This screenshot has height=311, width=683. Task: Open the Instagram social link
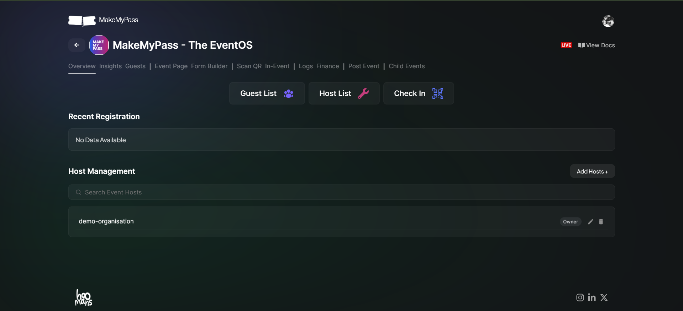[580, 297]
